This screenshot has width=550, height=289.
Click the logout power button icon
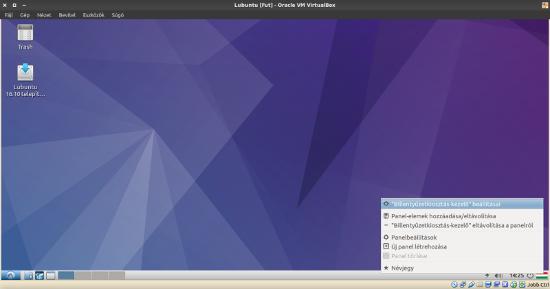tap(530, 276)
